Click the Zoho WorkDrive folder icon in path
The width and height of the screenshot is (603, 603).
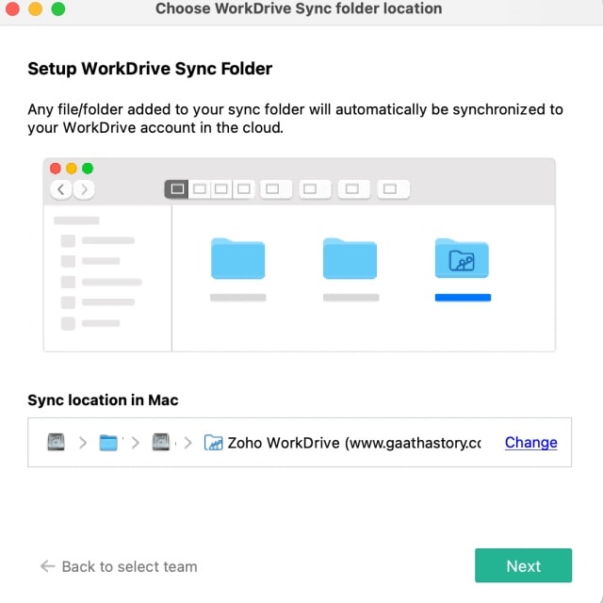pos(213,443)
